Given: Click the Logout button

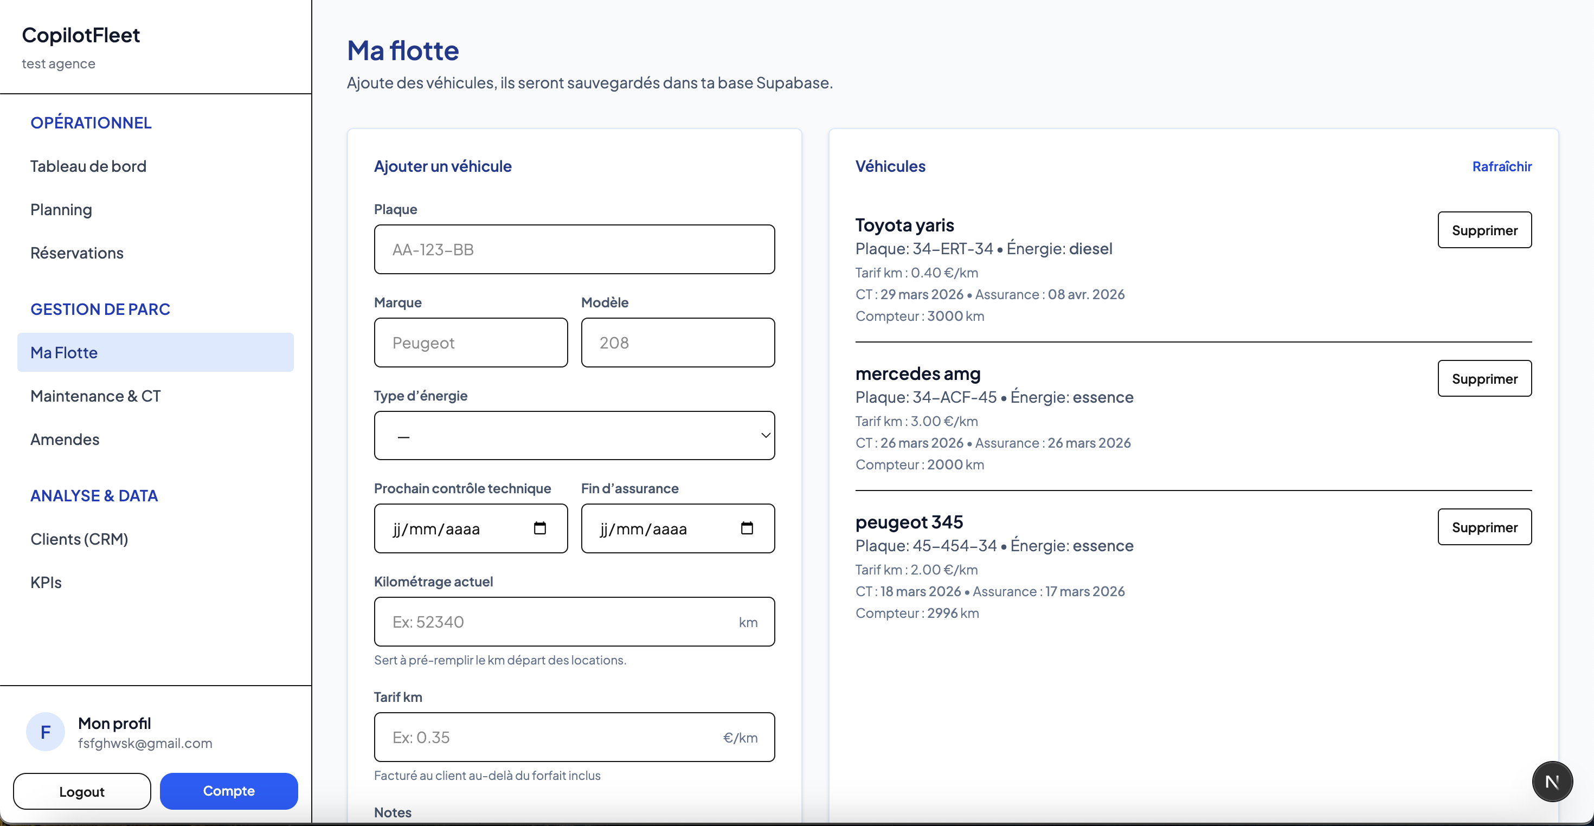Looking at the screenshot, I should 81,791.
